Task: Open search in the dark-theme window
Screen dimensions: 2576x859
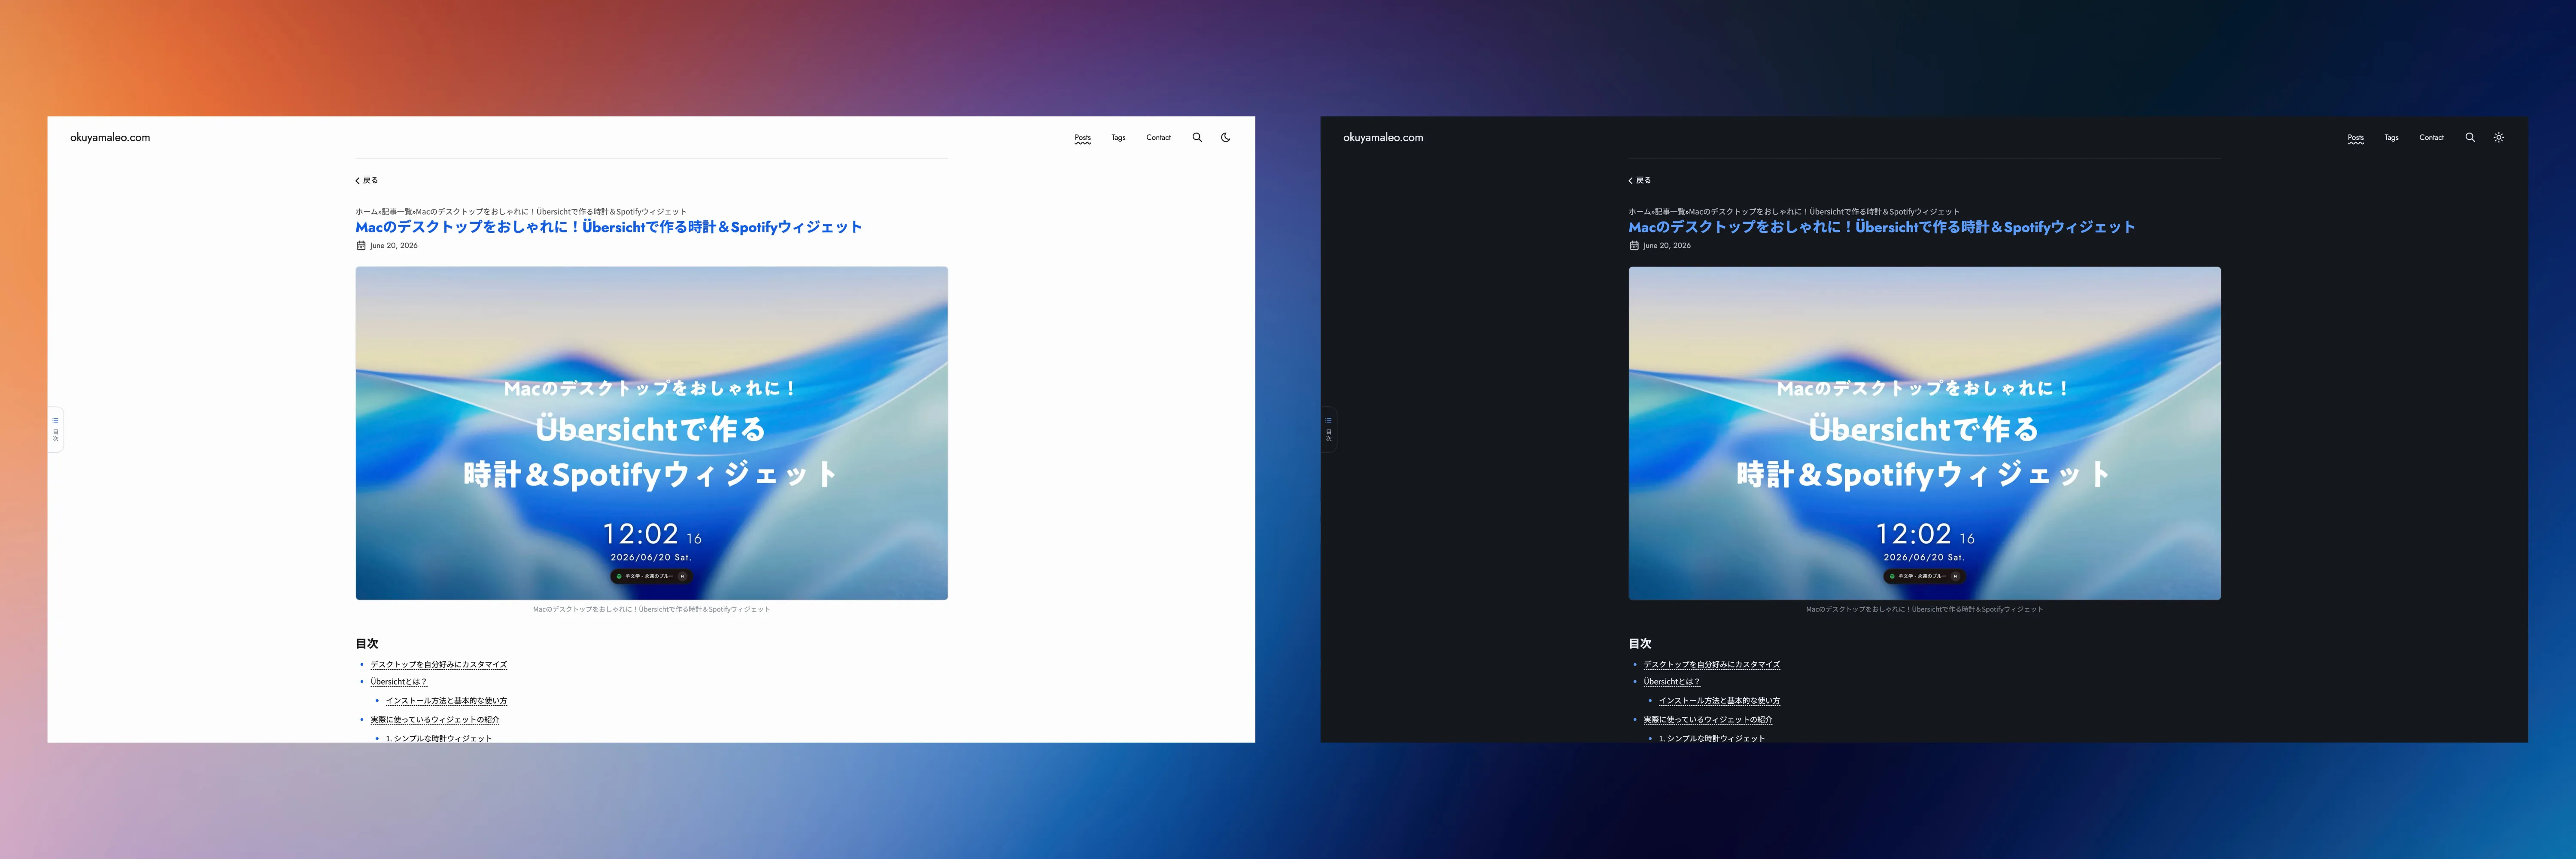Action: 2470,138
